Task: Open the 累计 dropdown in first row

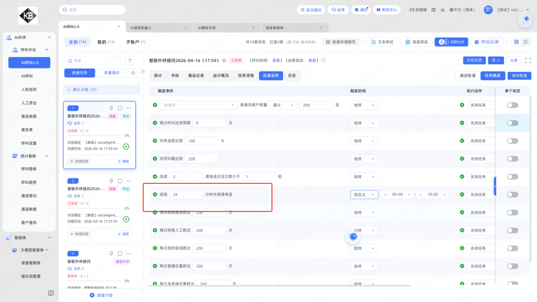Action: (283, 105)
